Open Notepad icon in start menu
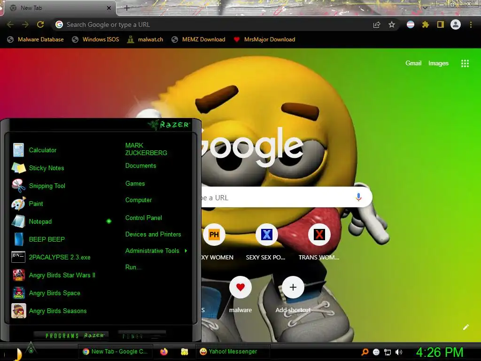 (18, 221)
